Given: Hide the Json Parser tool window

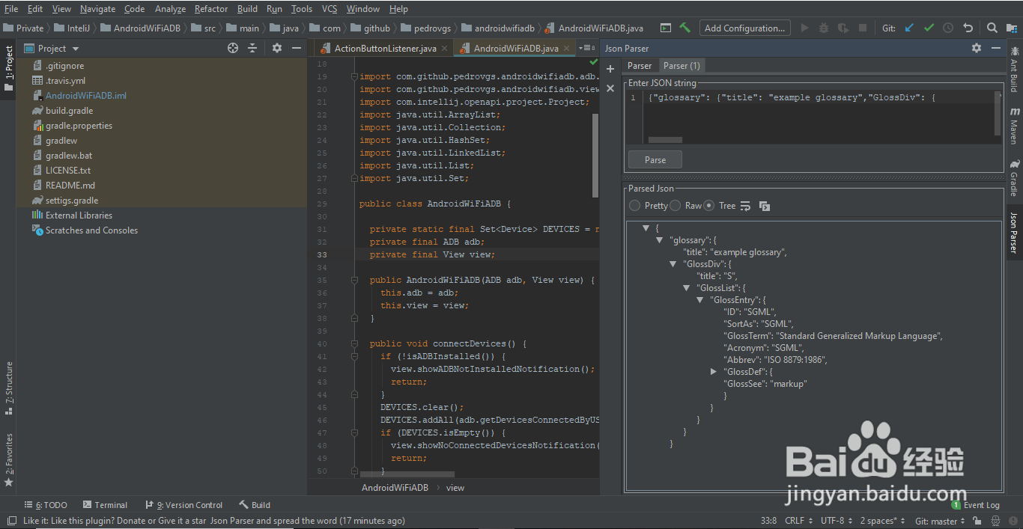Looking at the screenshot, I should click(996, 48).
